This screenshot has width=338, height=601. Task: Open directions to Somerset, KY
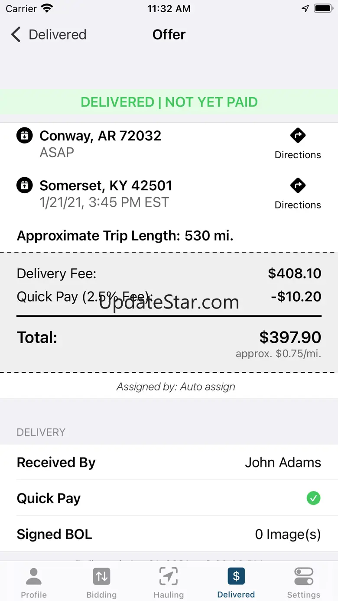pyautogui.click(x=298, y=194)
